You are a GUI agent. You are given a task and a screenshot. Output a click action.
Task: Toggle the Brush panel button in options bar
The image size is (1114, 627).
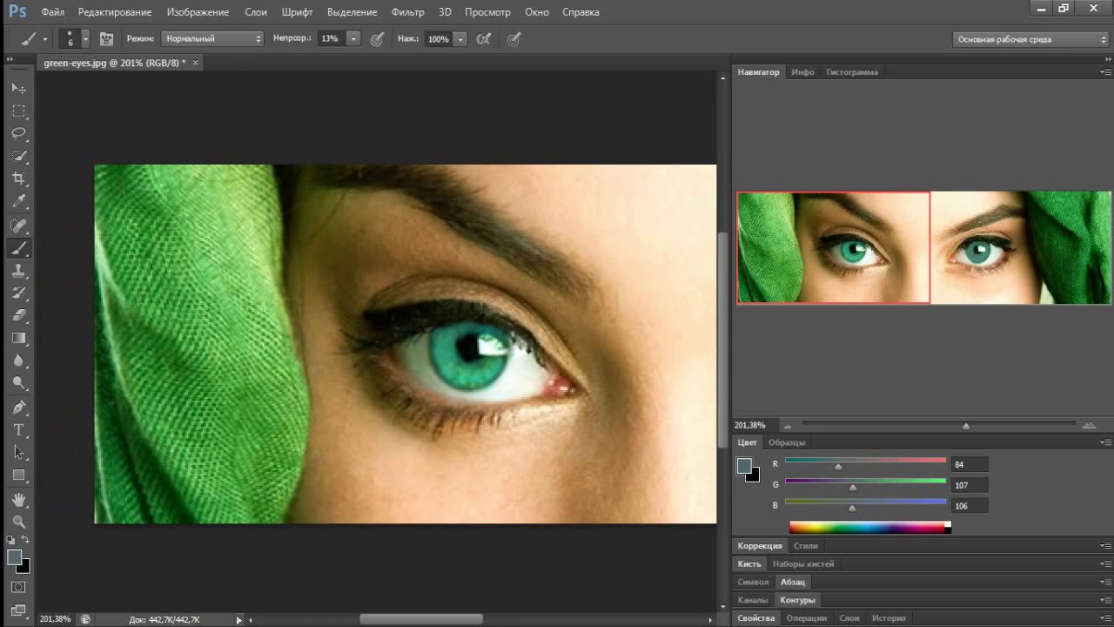point(106,39)
